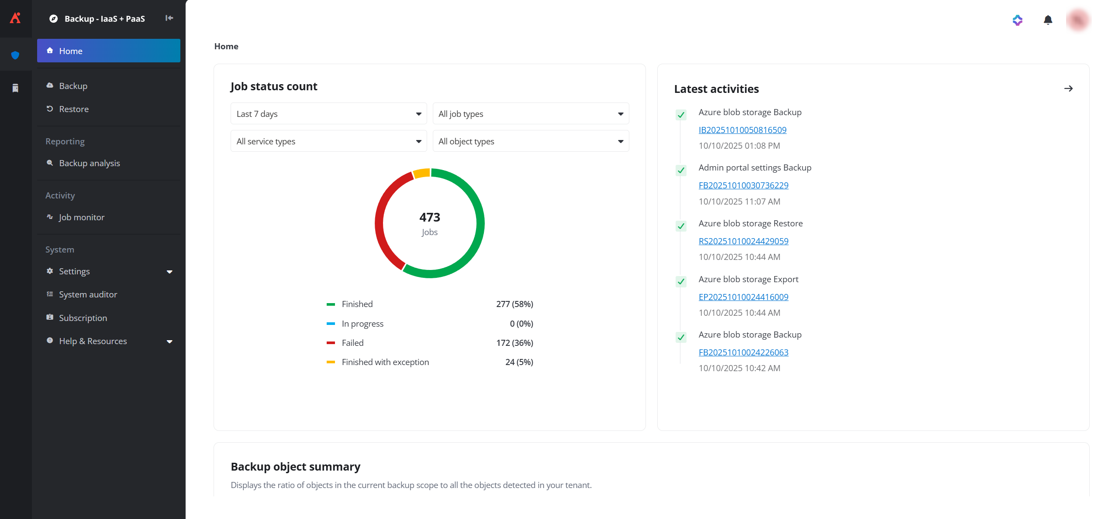This screenshot has width=1101, height=519.
Task: Click the cloud upload icon next to Backup
Action: [x=50, y=85]
